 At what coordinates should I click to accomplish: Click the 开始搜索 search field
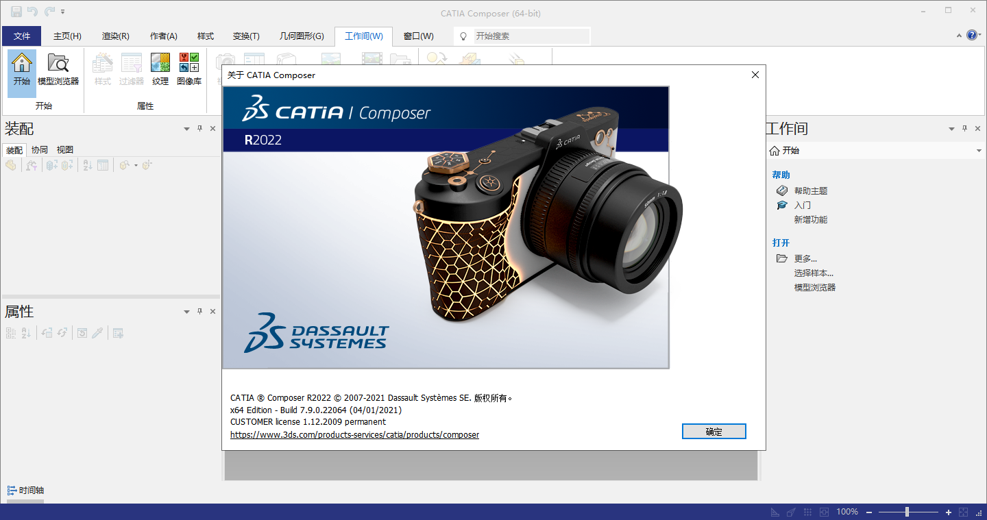[531, 36]
